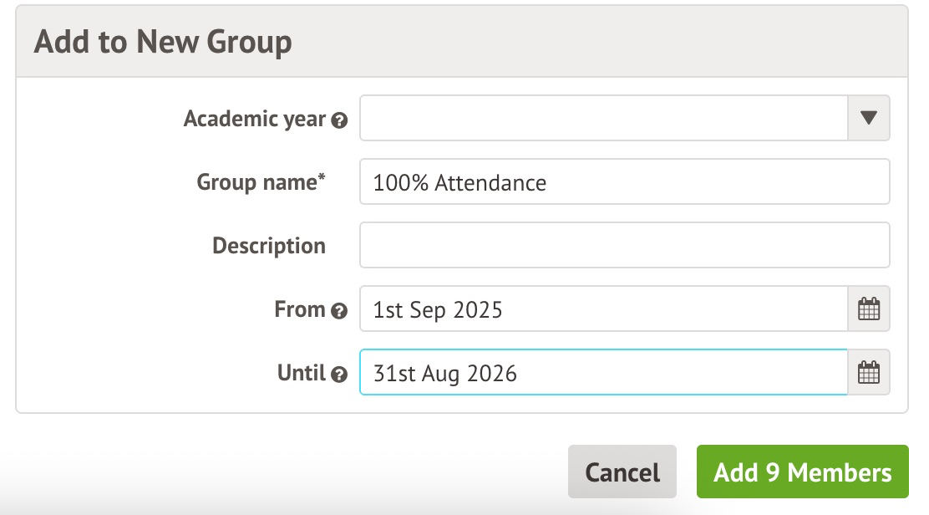
Task: Click the Until label text
Action: coord(301,373)
